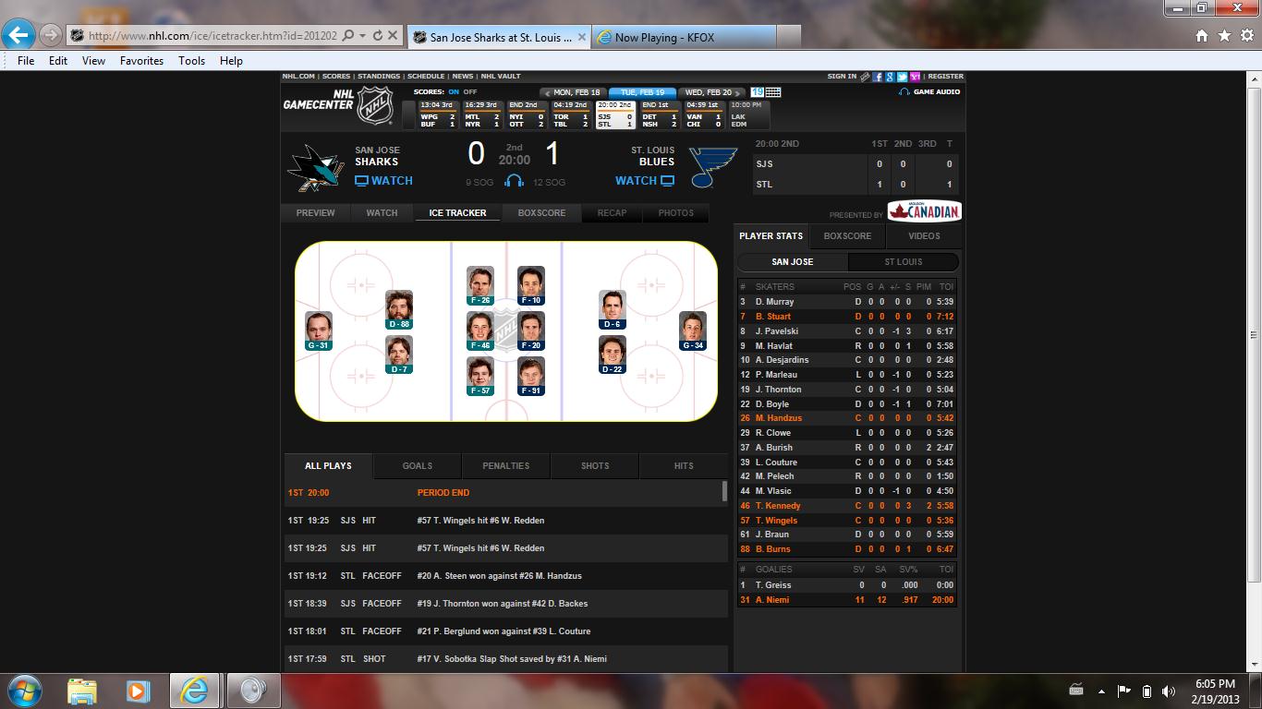
Task: Click Watch under San Jose Sharks
Action: [383, 181]
